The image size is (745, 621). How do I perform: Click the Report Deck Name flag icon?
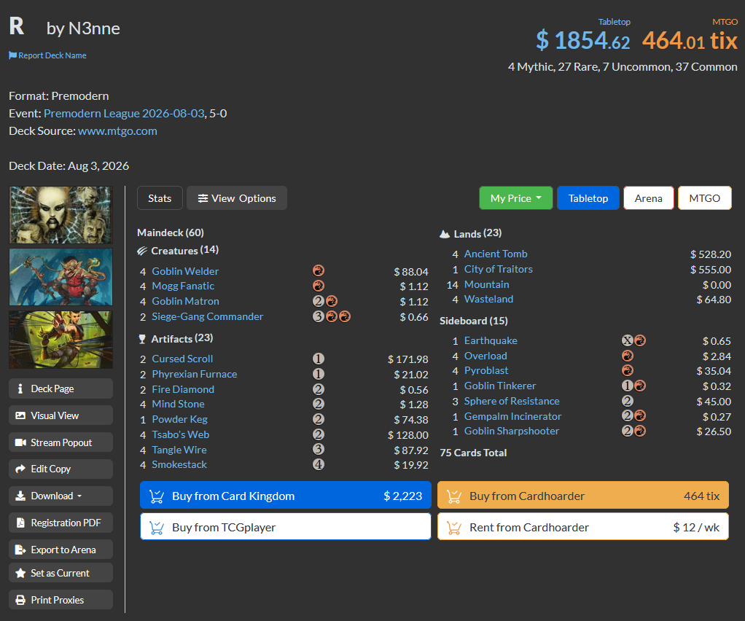pyautogui.click(x=13, y=55)
